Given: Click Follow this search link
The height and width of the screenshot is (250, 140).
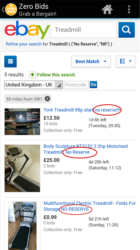Looking at the screenshot, I should click(56, 75).
